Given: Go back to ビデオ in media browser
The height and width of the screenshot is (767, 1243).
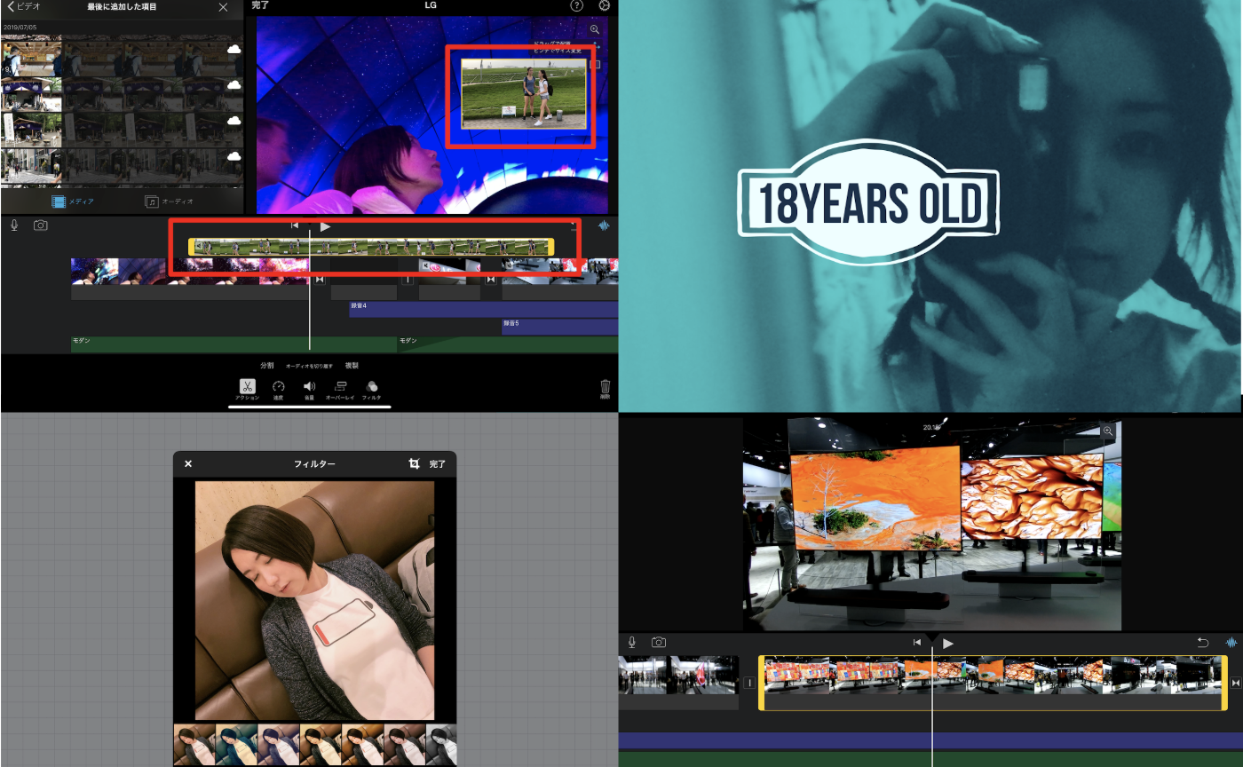Looking at the screenshot, I should point(24,7).
